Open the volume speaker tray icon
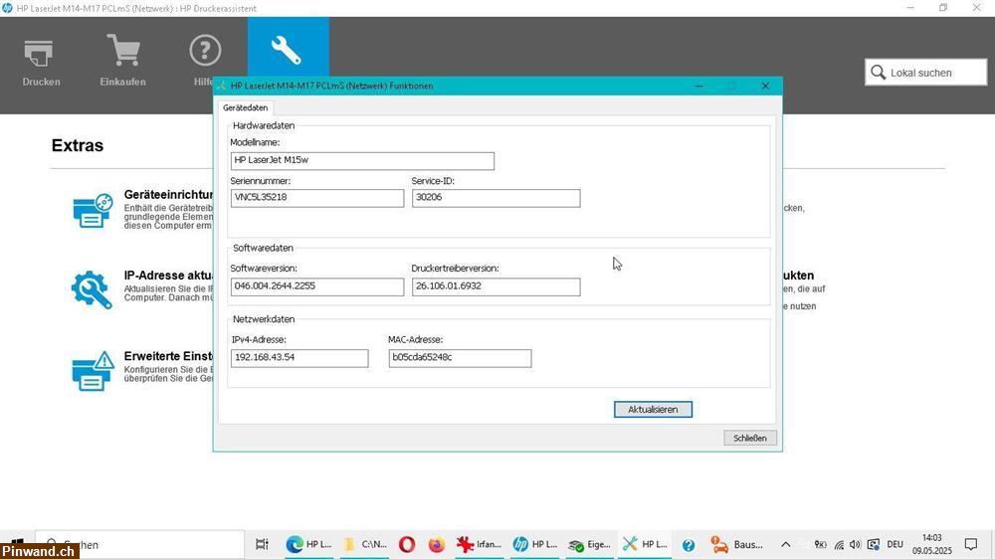Screen dimensions: 995x559 tap(856, 544)
